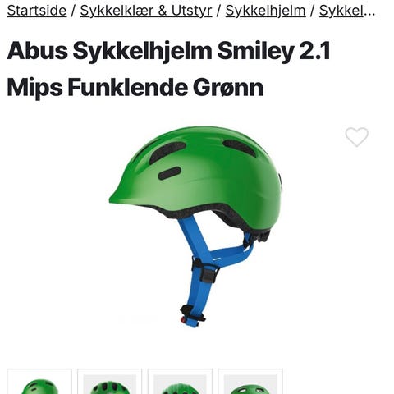Show the second helmet thumbnail view
The height and width of the screenshot is (394, 394).
click(x=109, y=382)
